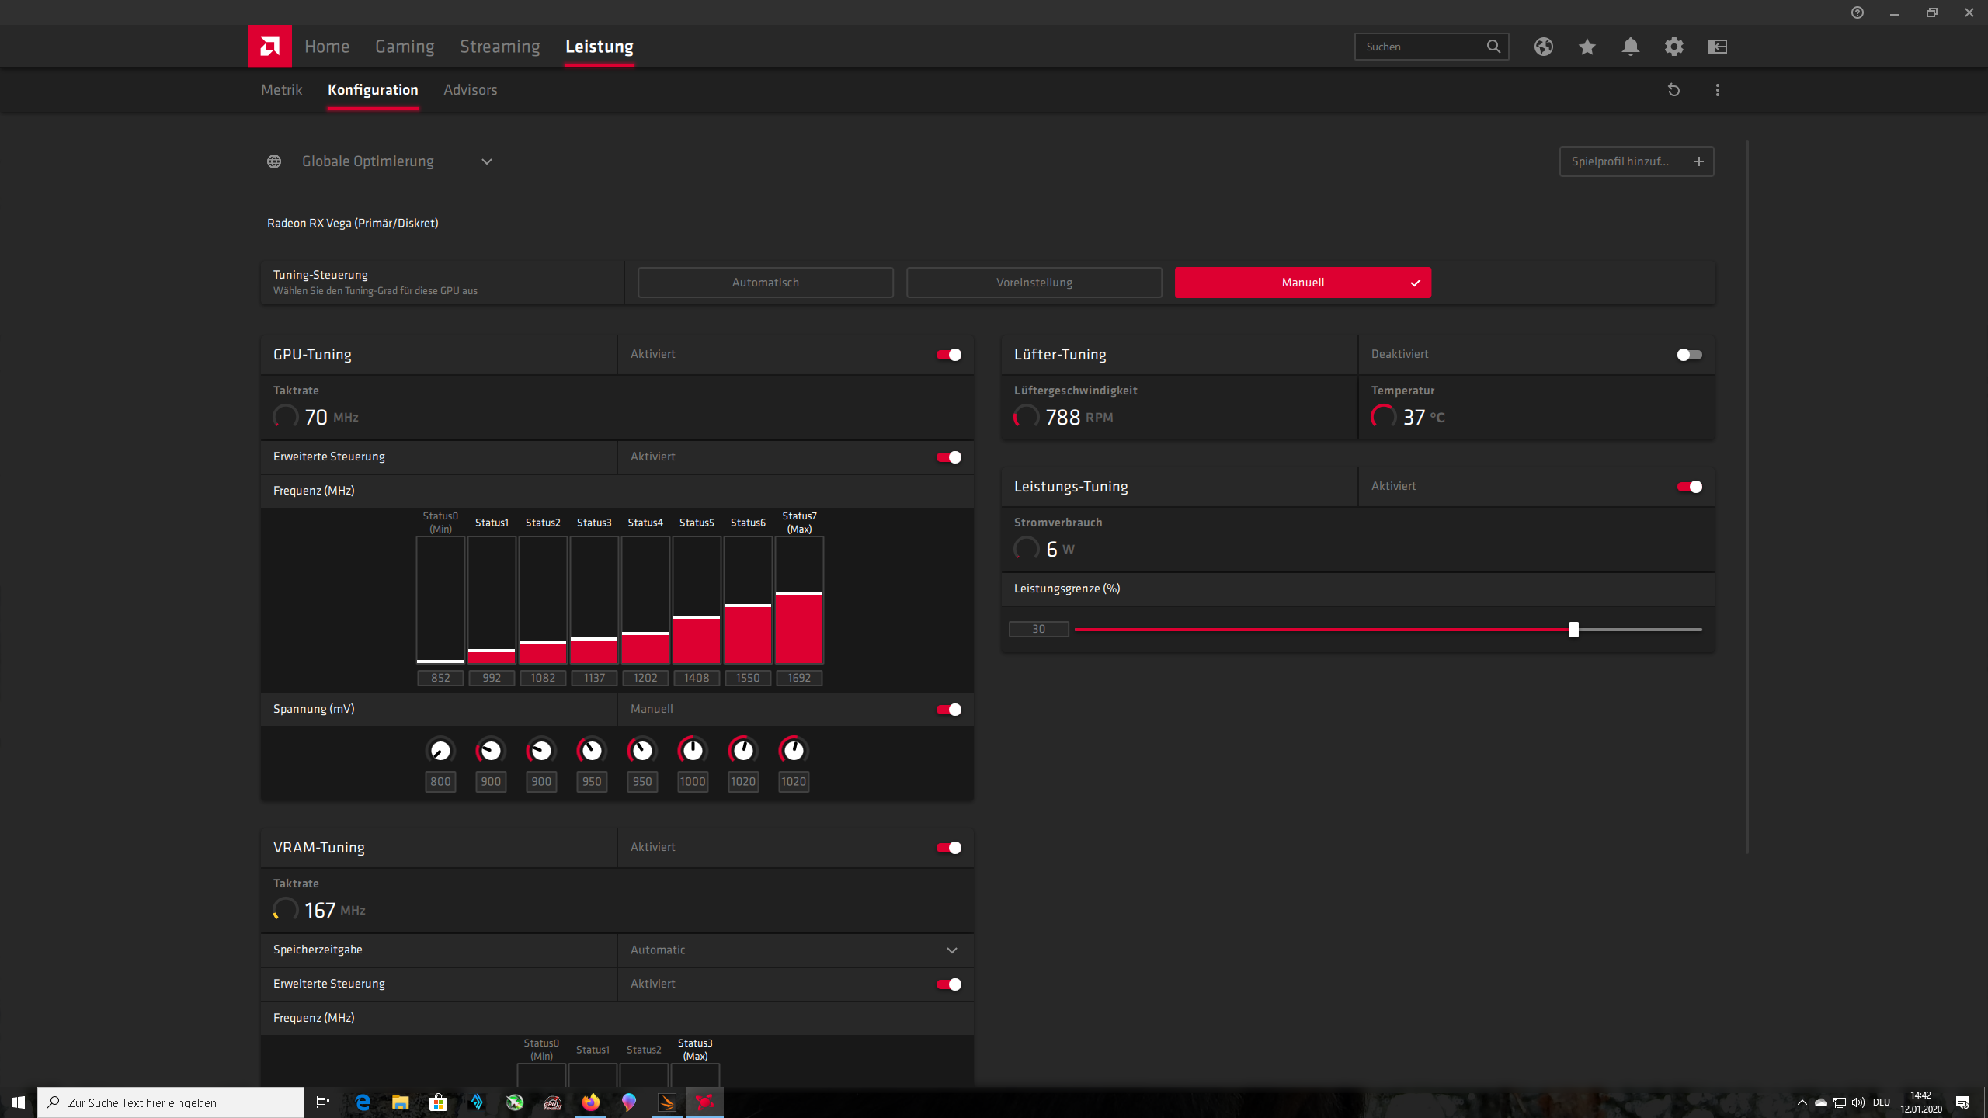Screen dimensions: 1988x1118
Task: Turn off the Spannung manual toggle
Action: 948,710
